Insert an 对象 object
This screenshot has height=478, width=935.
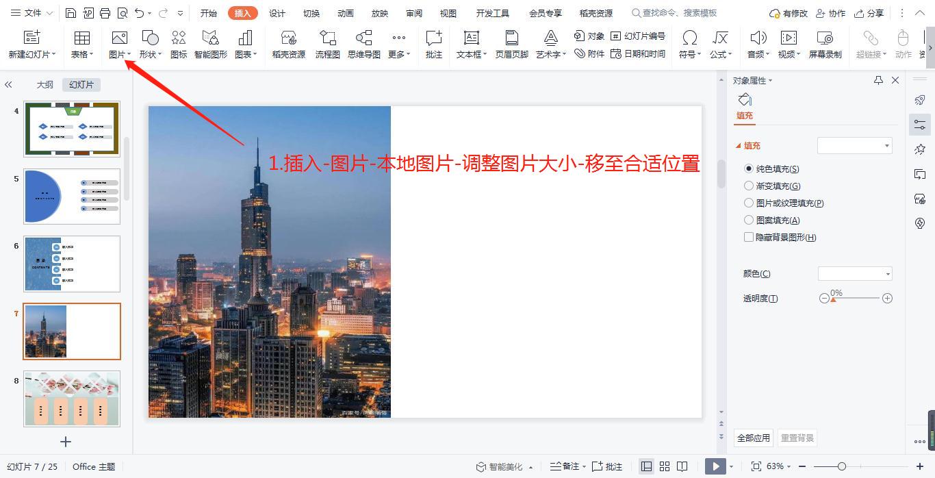pyautogui.click(x=589, y=36)
